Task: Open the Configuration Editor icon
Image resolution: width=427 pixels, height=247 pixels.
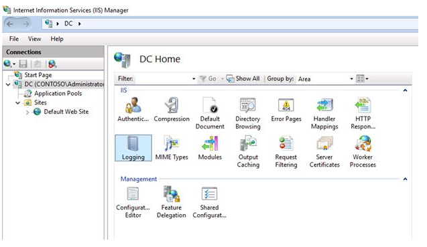Action: pos(133,202)
